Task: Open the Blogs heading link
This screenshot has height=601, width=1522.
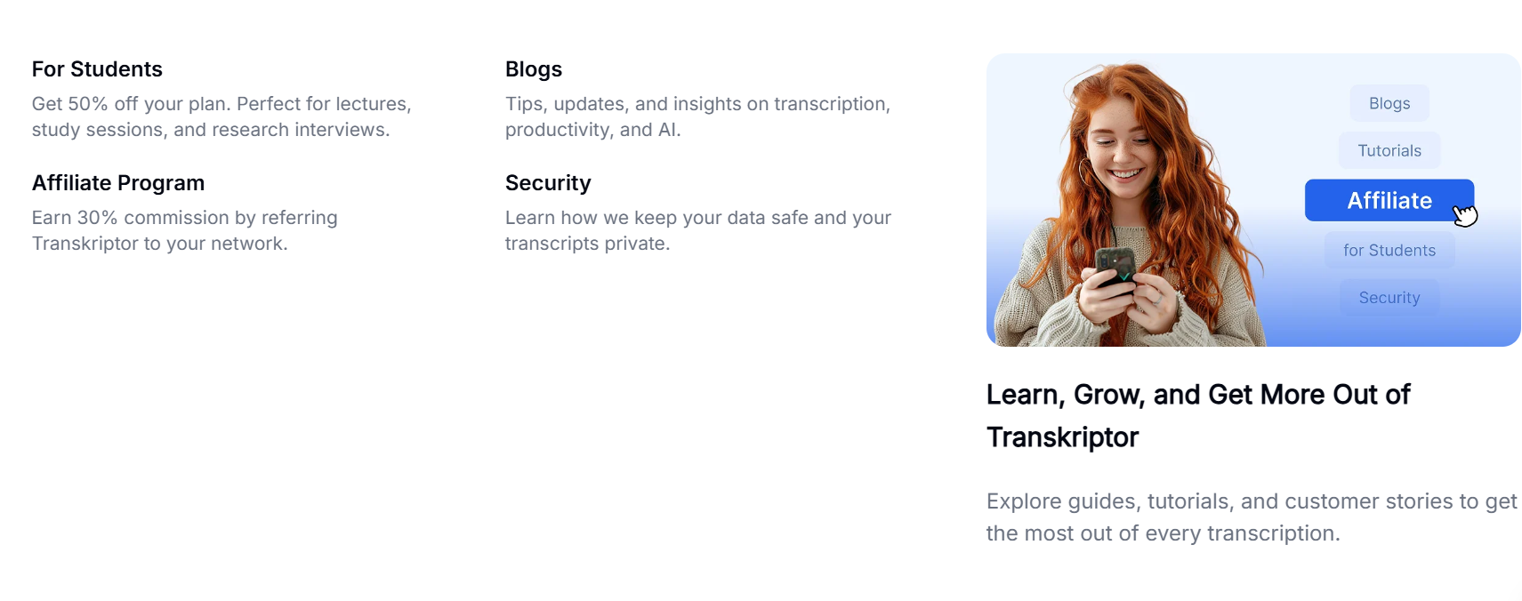Action: click(x=534, y=69)
